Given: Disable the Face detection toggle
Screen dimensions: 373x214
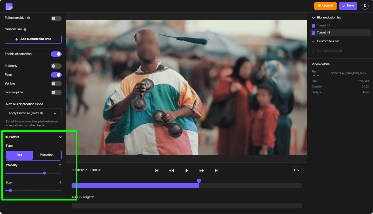Looking at the screenshot, I should (56, 75).
